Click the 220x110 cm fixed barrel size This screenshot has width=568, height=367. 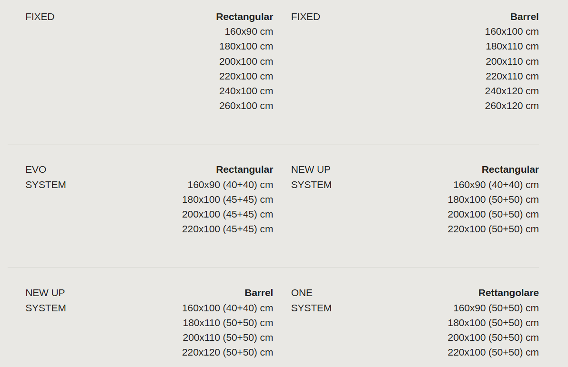[512, 76]
